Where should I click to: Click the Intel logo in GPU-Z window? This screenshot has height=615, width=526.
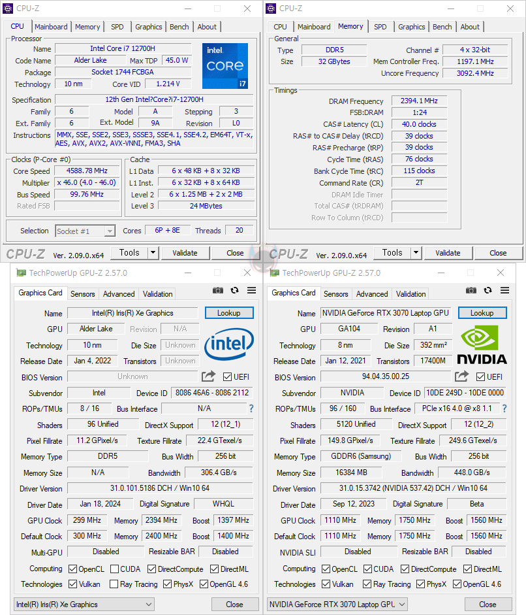coord(229,344)
